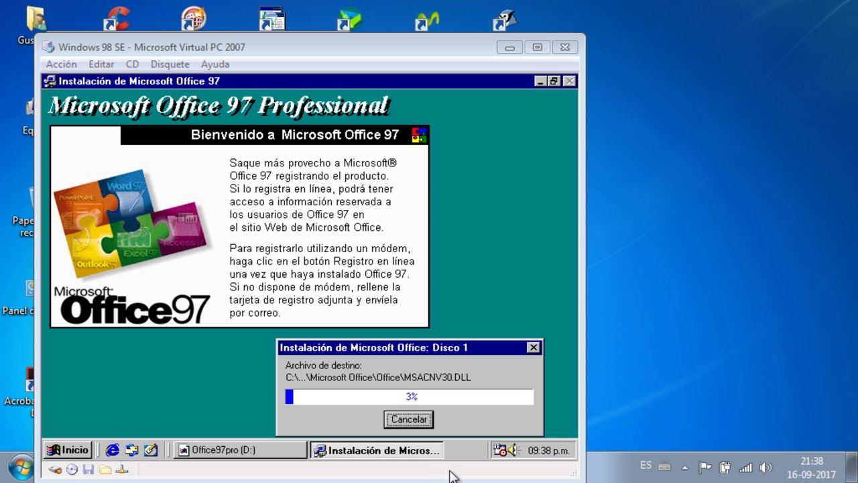Screen dimensions: 858x483
Task: Click the floppy disk status icon
Action: [x=88, y=470]
